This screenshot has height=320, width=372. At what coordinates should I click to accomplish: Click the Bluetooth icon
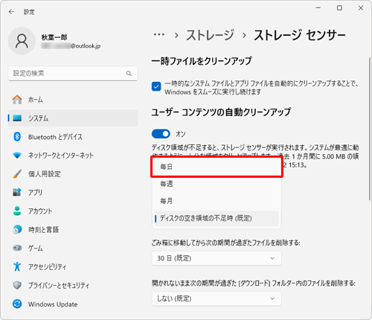tap(17, 137)
